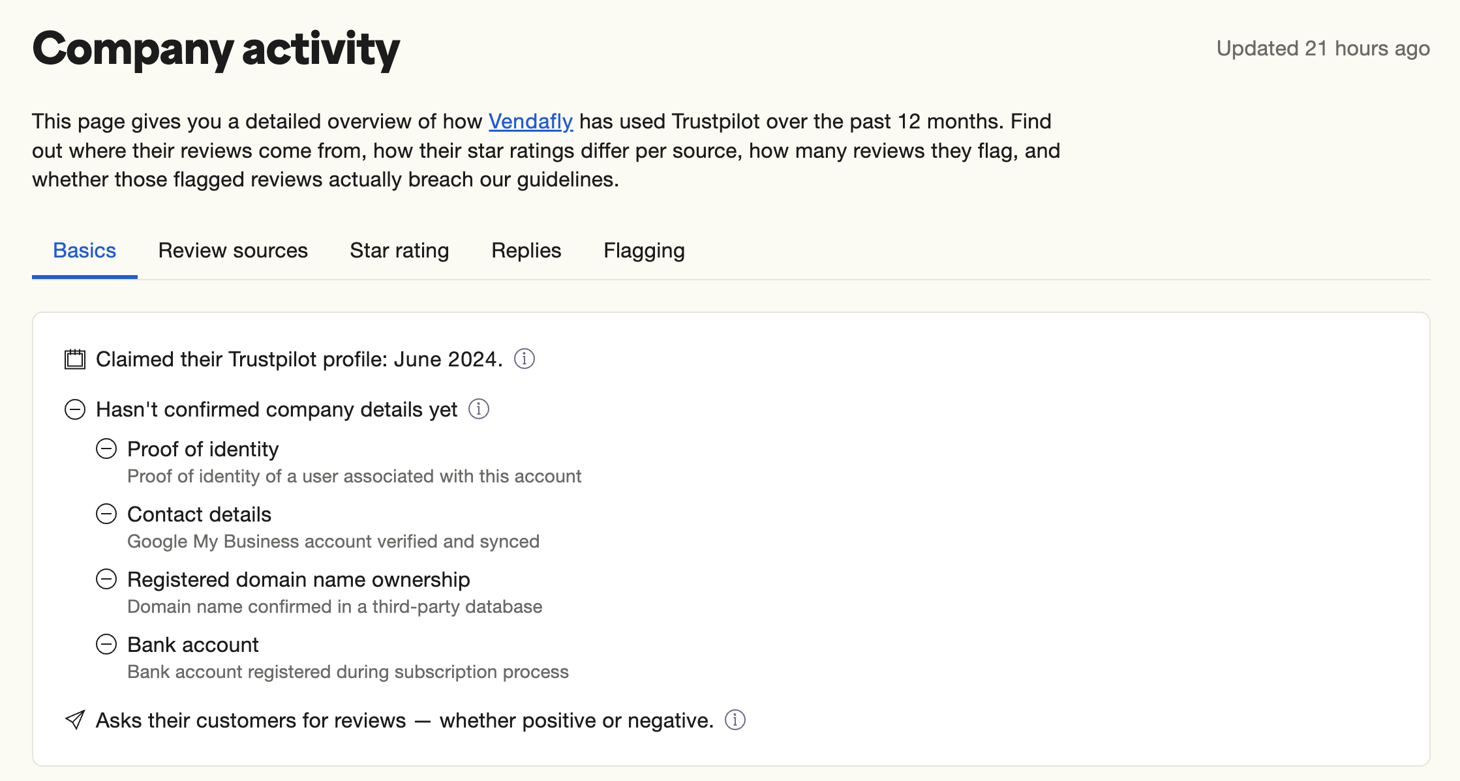Viewport: 1460px width, 781px height.
Task: Click minus circle beside Registered domain name ownership
Action: click(x=106, y=579)
